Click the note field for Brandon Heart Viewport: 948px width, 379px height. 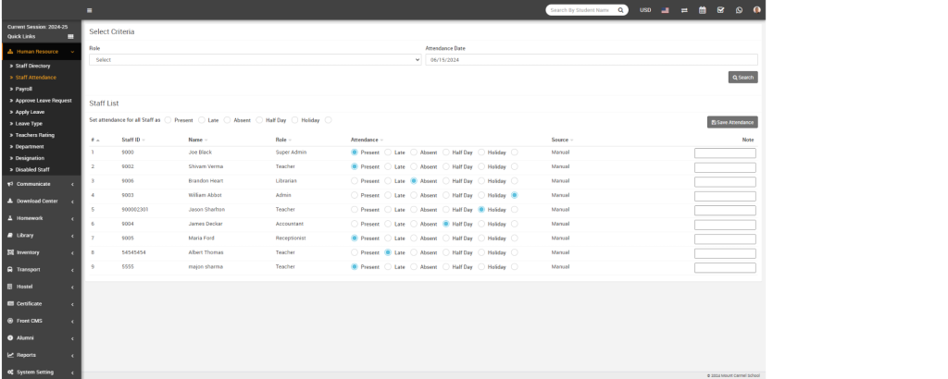point(725,181)
